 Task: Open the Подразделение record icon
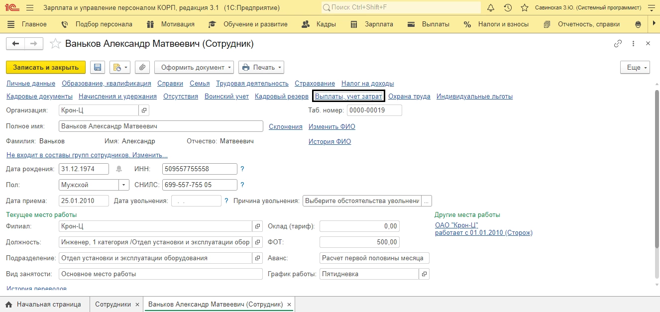click(x=257, y=258)
